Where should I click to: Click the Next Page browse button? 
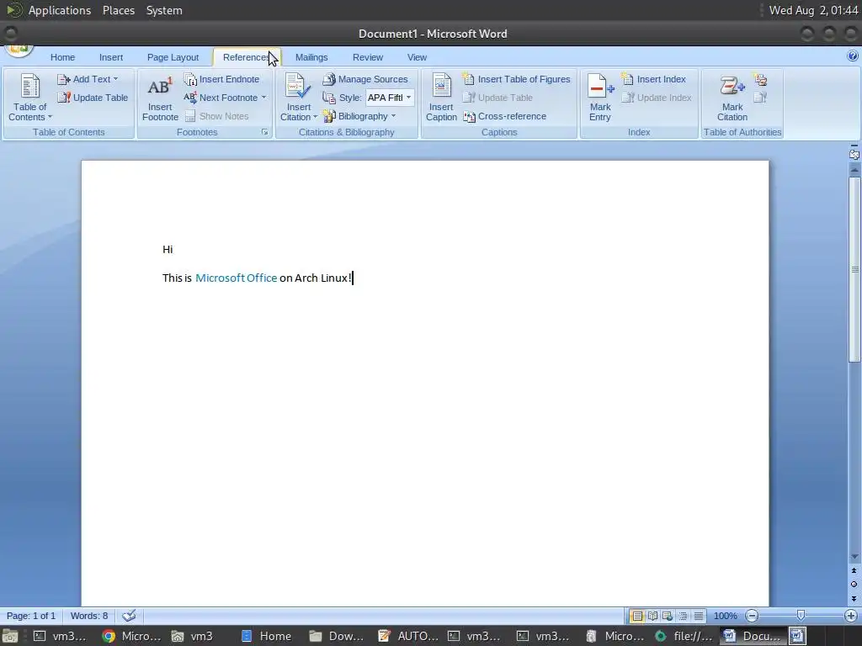[x=854, y=598]
